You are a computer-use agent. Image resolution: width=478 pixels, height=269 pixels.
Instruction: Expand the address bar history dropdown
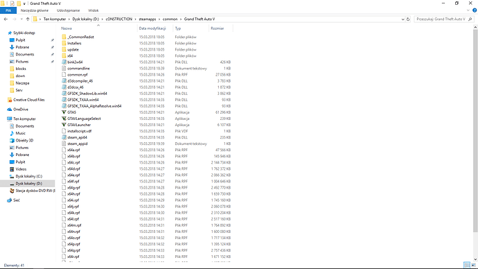(402, 19)
